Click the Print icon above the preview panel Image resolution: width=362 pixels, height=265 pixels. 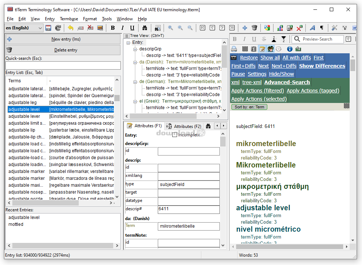tap(233, 49)
